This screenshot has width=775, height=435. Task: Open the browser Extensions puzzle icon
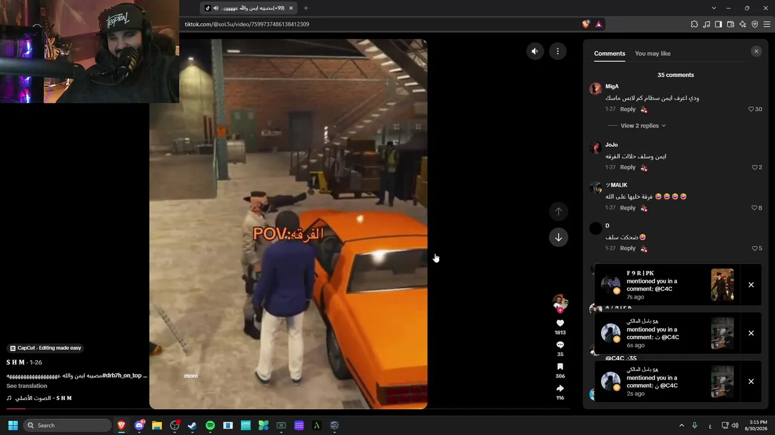[x=694, y=24]
